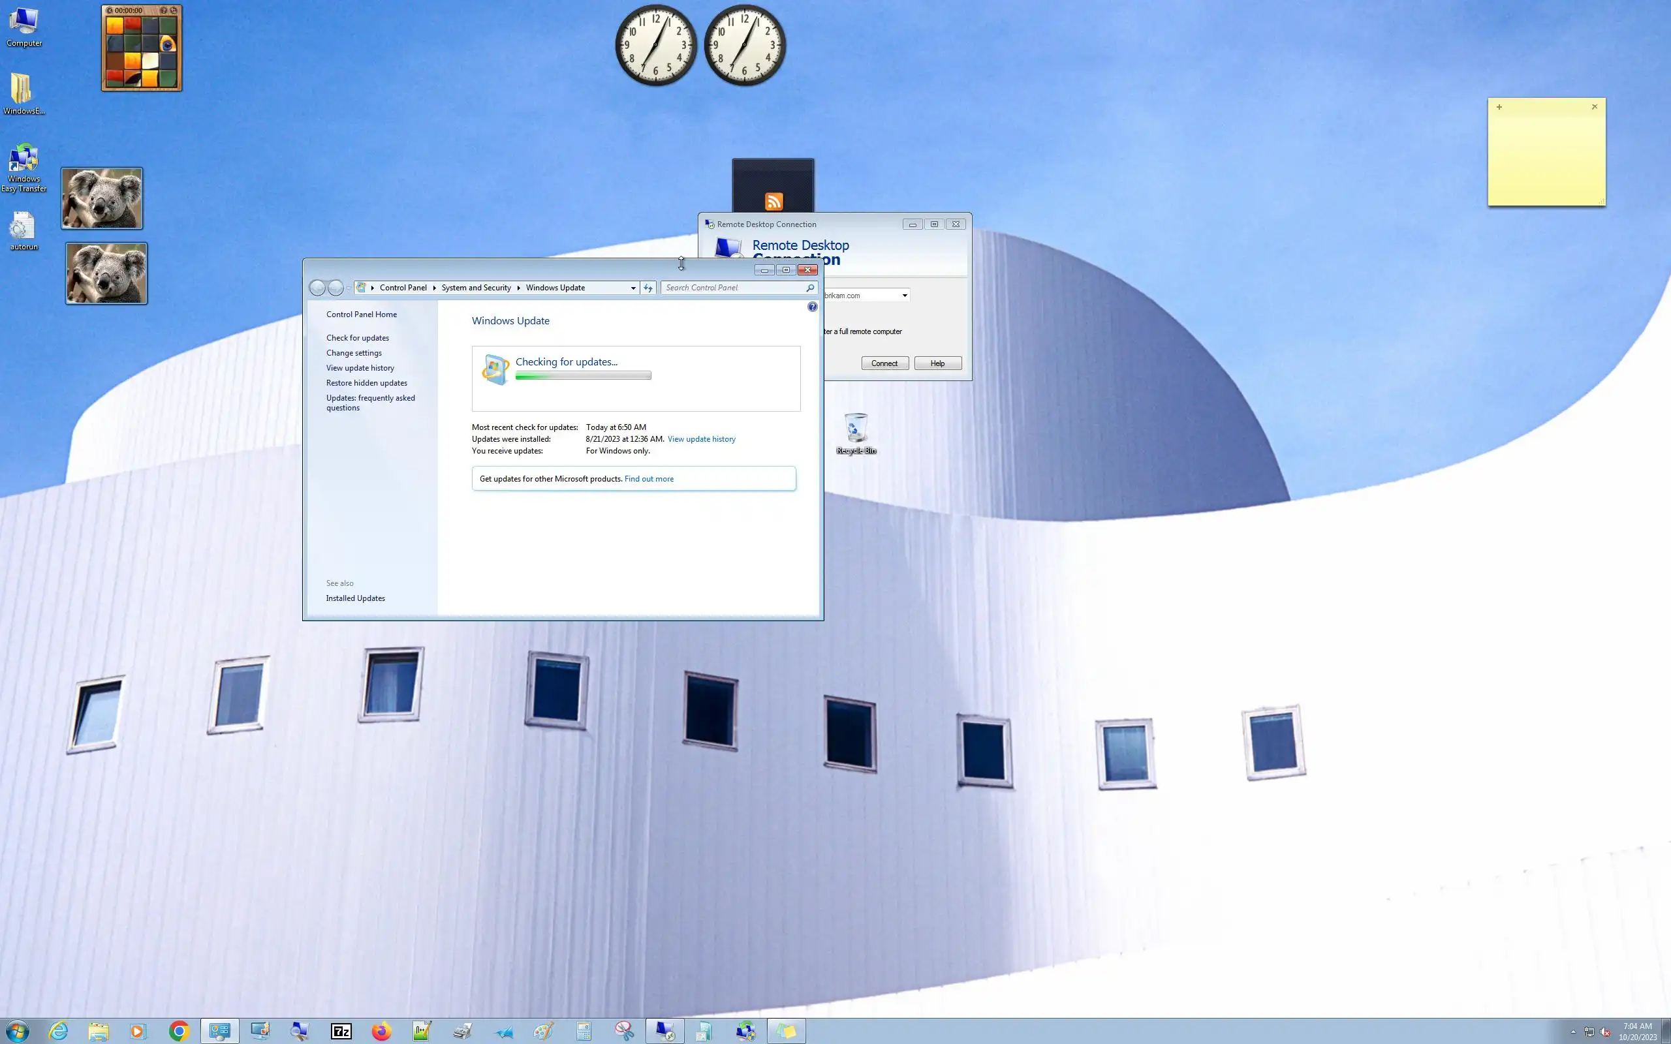
Task: Open the Remote Desktop computer name dropdown
Action: coord(905,296)
